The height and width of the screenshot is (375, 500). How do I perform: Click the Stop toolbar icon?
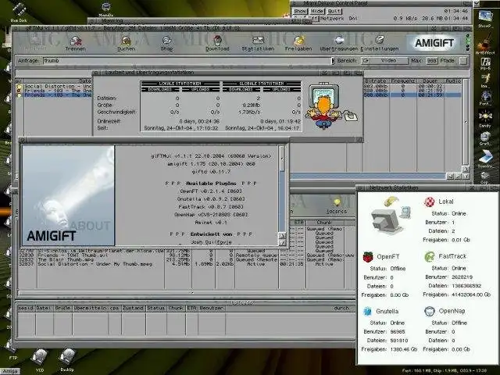[166, 44]
